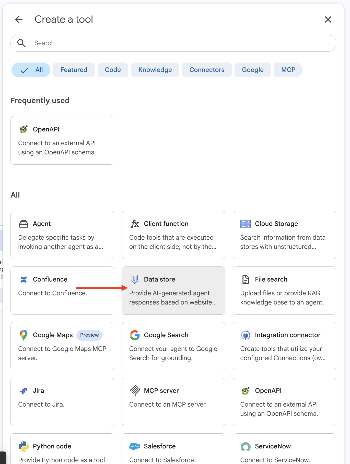Select 'Connect to Google Maps MCP server.' text
Viewport: 350px width, 464px height.
[62, 353]
